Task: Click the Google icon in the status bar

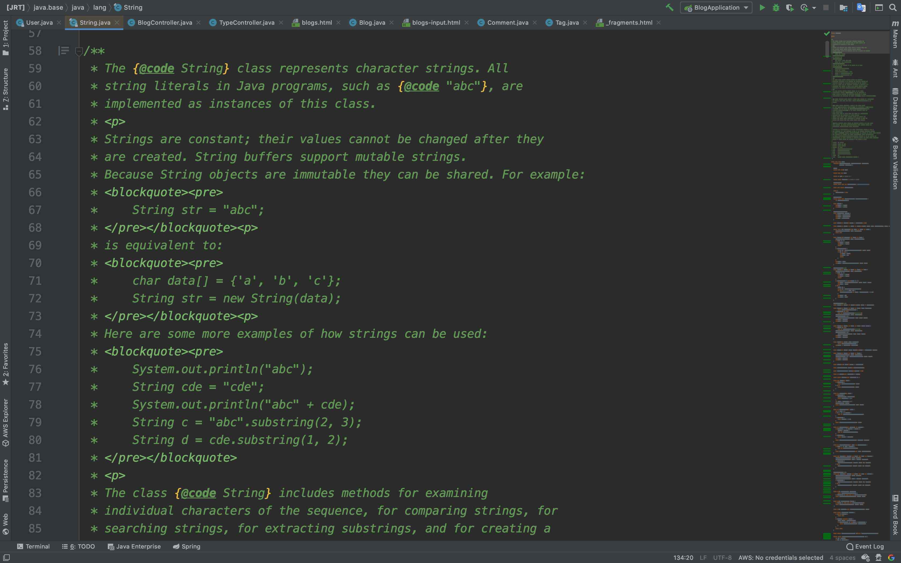Action: (x=891, y=557)
